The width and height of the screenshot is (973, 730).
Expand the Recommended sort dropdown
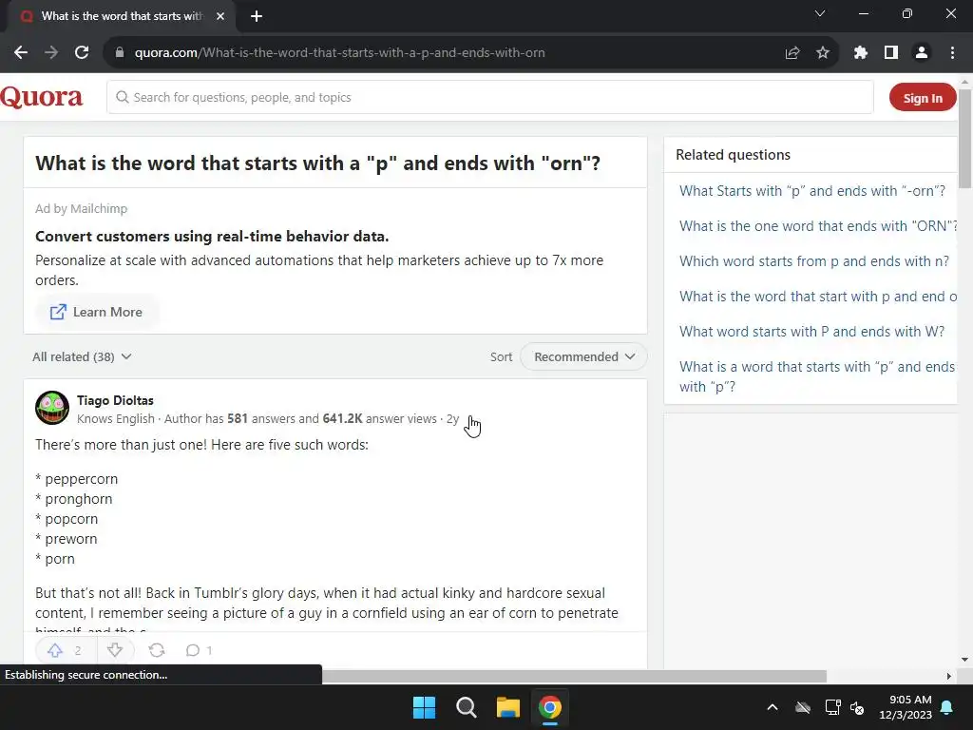point(583,356)
